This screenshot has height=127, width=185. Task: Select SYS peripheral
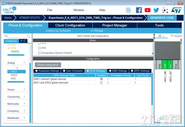(x=13, y=48)
